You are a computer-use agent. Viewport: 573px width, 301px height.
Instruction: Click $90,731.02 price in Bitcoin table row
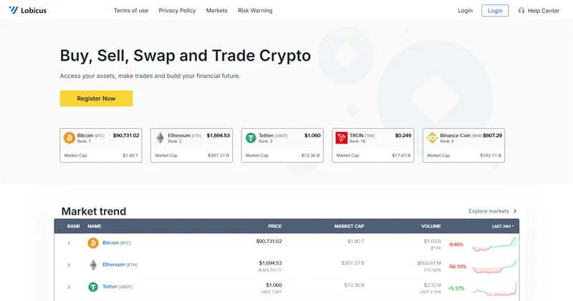pyautogui.click(x=269, y=241)
